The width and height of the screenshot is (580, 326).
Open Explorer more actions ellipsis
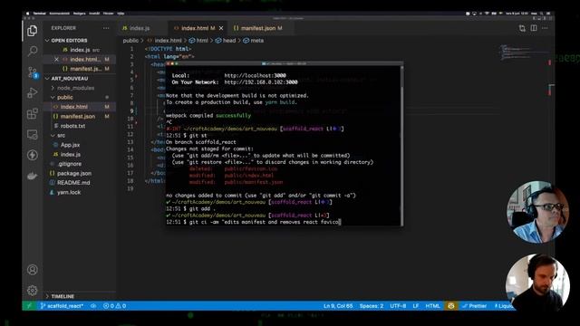[106, 28]
